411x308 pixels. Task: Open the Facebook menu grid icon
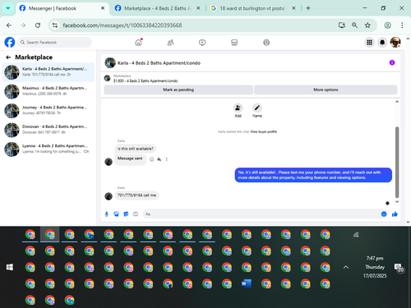(x=369, y=43)
